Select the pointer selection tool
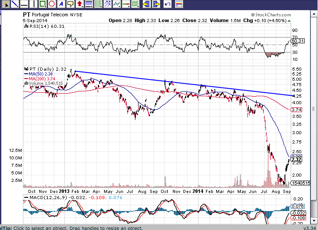This screenshot has height=230, width=318. click(6, 4)
